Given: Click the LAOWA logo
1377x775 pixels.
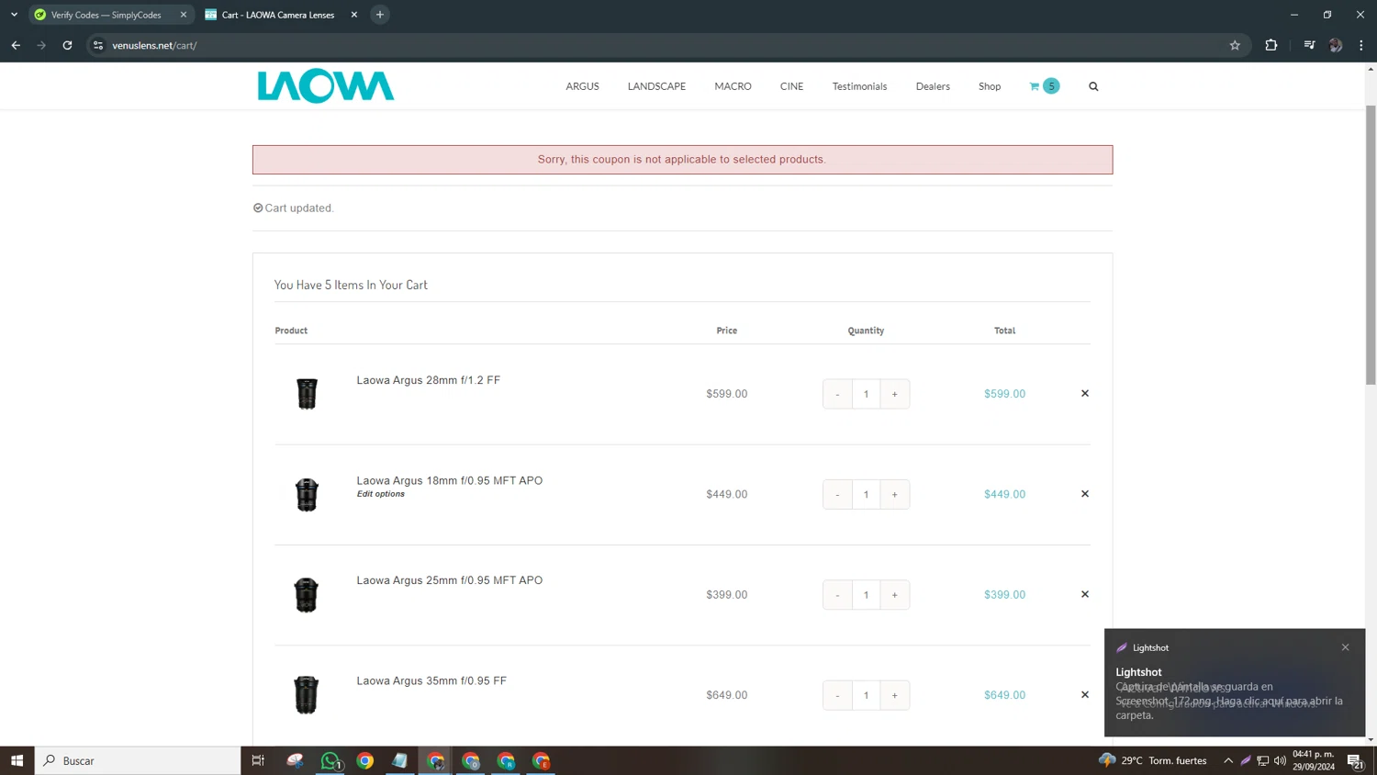Looking at the screenshot, I should (326, 86).
